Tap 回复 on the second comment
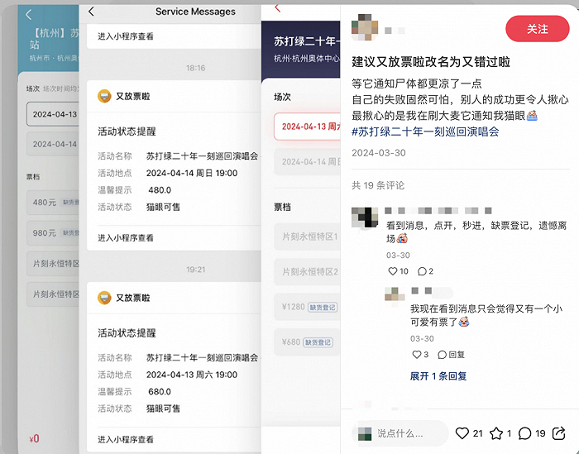This screenshot has height=454, width=579. coord(452,355)
